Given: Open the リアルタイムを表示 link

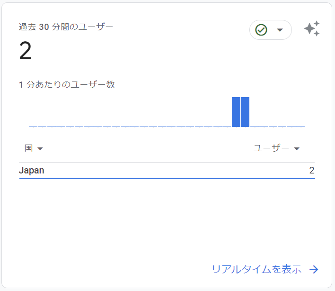Looking at the screenshot, I should tap(256, 269).
